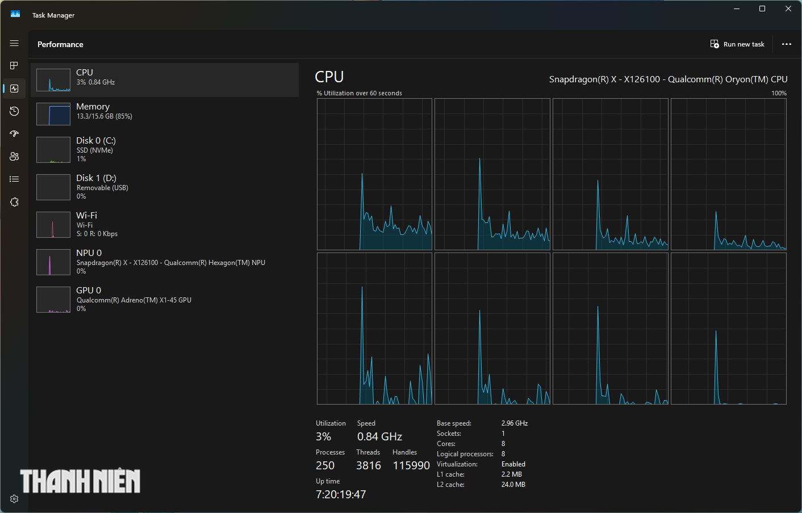Click the 0.84 GHz speed value
This screenshot has width=802, height=513.
click(379, 436)
